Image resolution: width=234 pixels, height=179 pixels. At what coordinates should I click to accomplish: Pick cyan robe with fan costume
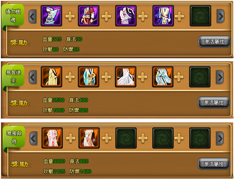point(88,77)
